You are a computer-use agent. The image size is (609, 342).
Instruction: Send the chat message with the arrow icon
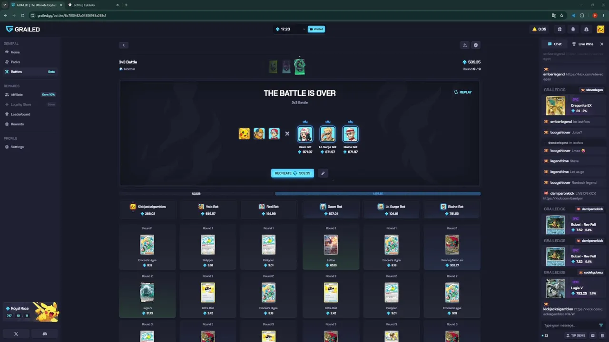click(600, 325)
